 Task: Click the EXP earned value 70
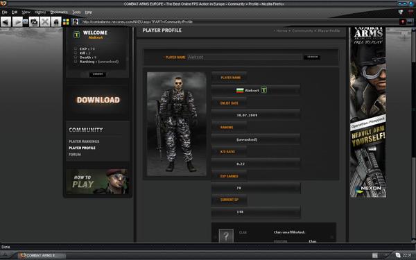pyautogui.click(x=239, y=188)
